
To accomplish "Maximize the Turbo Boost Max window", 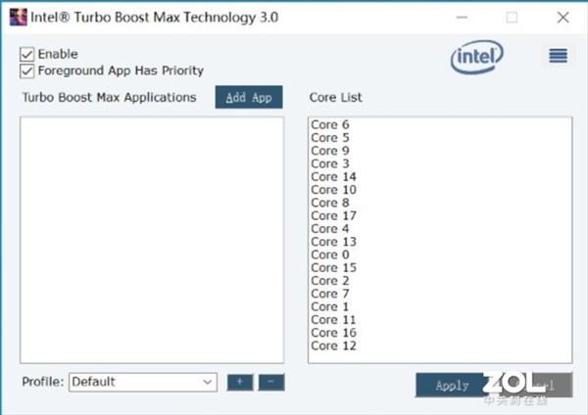I will click(512, 17).
